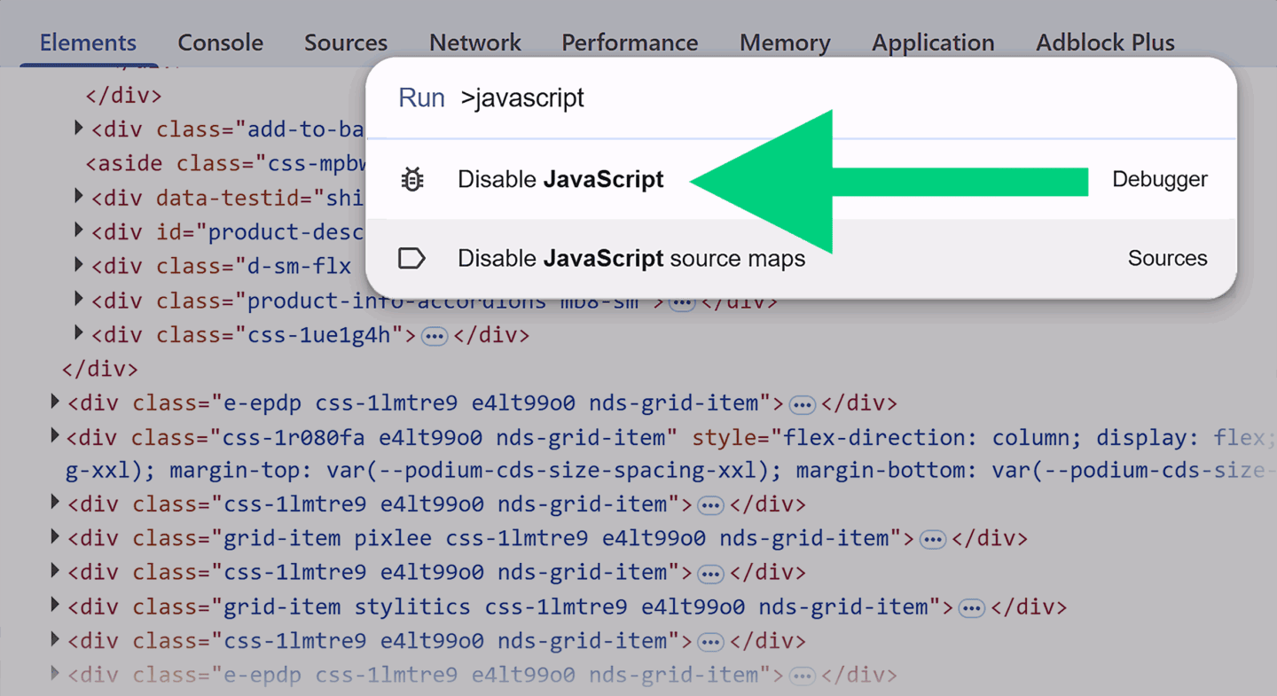Open the Performance tab
The height and width of the screenshot is (696, 1277).
[x=630, y=43]
